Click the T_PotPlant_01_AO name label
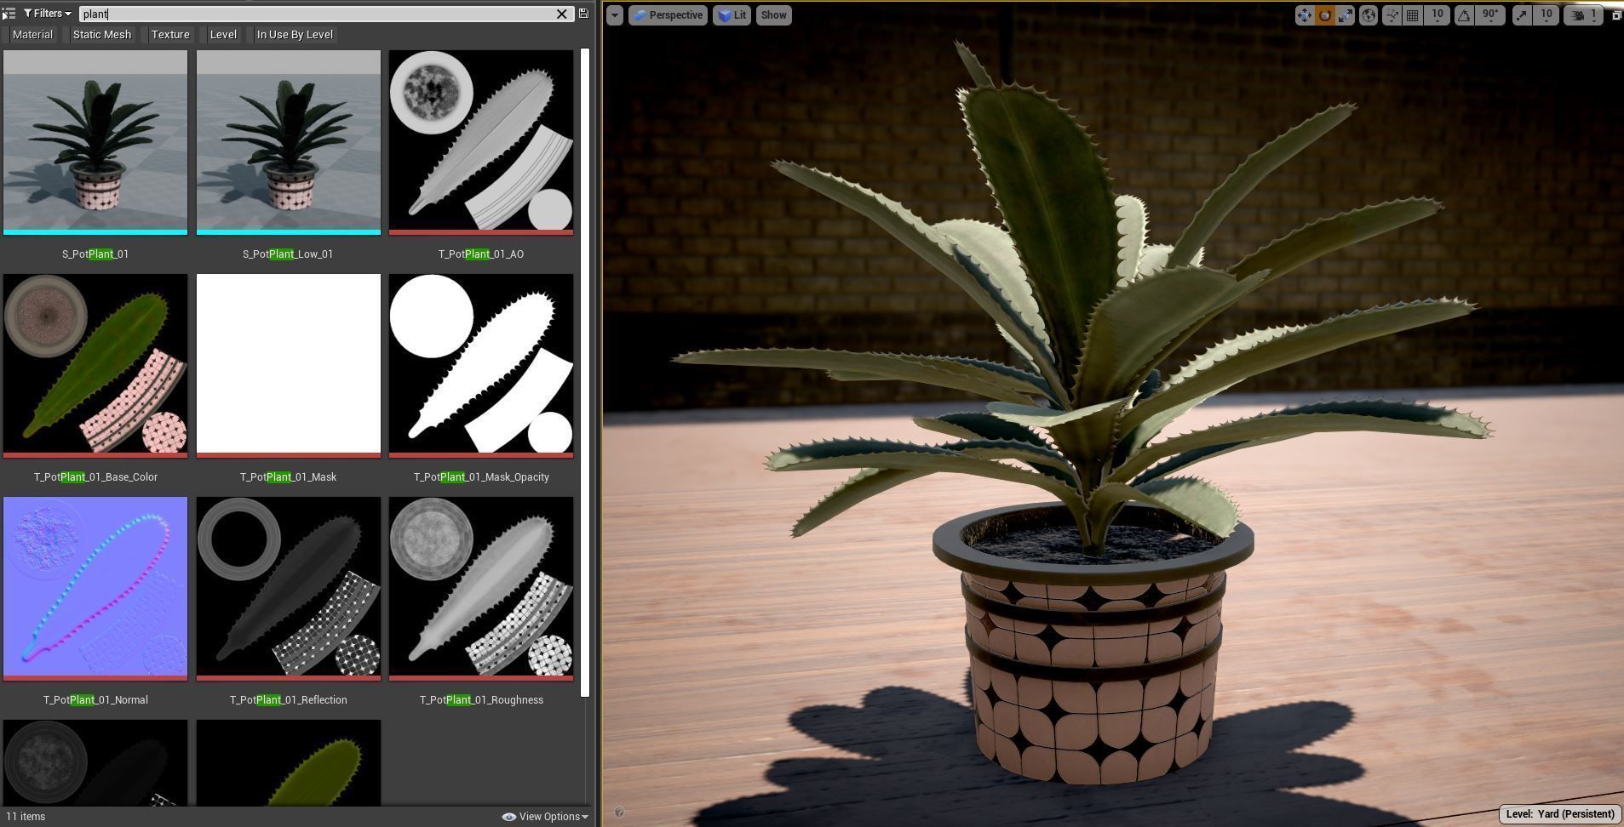Viewport: 1624px width, 827px height. (481, 254)
